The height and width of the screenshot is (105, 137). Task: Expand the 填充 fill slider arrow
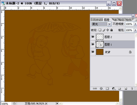[135, 30]
